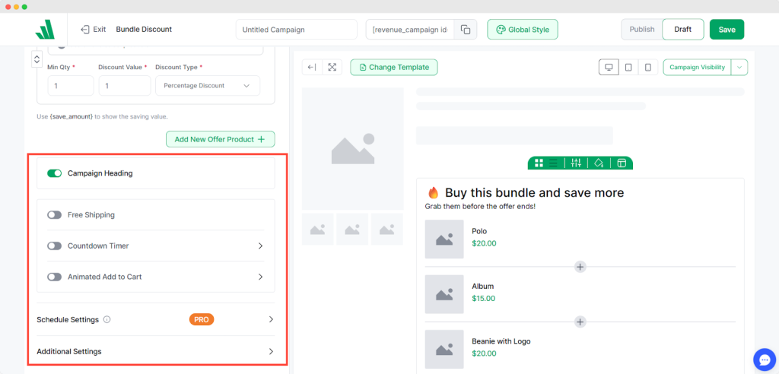Open Campaign Visibility dropdown arrow
The height and width of the screenshot is (374, 779).
[x=739, y=67]
